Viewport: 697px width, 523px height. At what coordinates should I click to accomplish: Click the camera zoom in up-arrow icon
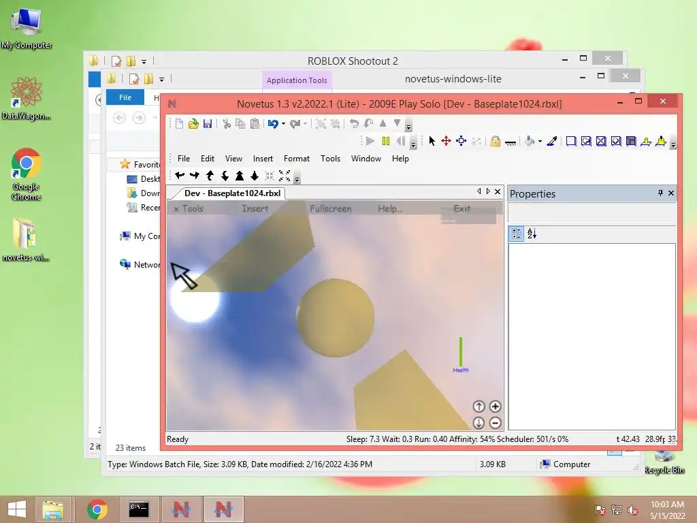(240, 176)
